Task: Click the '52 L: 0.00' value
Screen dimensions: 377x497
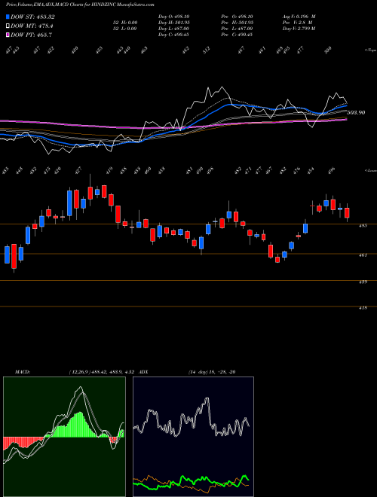Action: coord(127,29)
